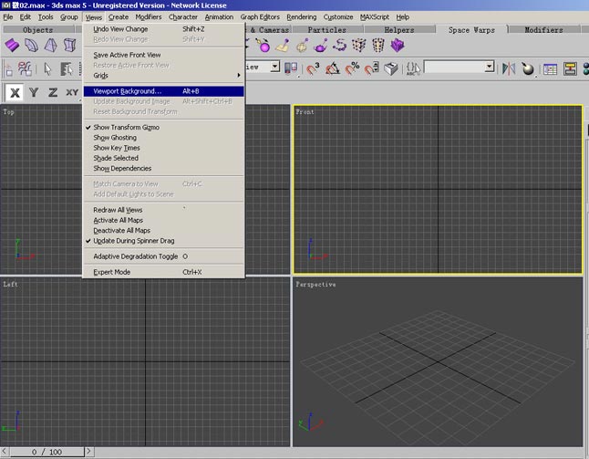This screenshot has height=459, width=589.
Task: Click the purple crown-shaped space warp icon
Action: pos(397,46)
